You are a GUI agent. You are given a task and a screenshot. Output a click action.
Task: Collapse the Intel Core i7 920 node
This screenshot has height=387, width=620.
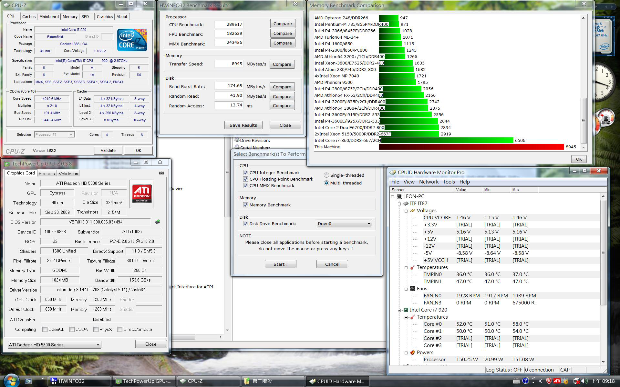tap(399, 310)
